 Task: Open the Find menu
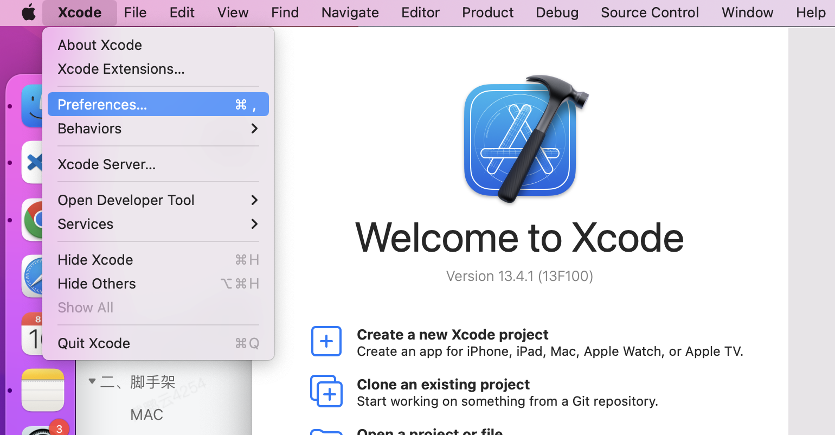point(285,12)
